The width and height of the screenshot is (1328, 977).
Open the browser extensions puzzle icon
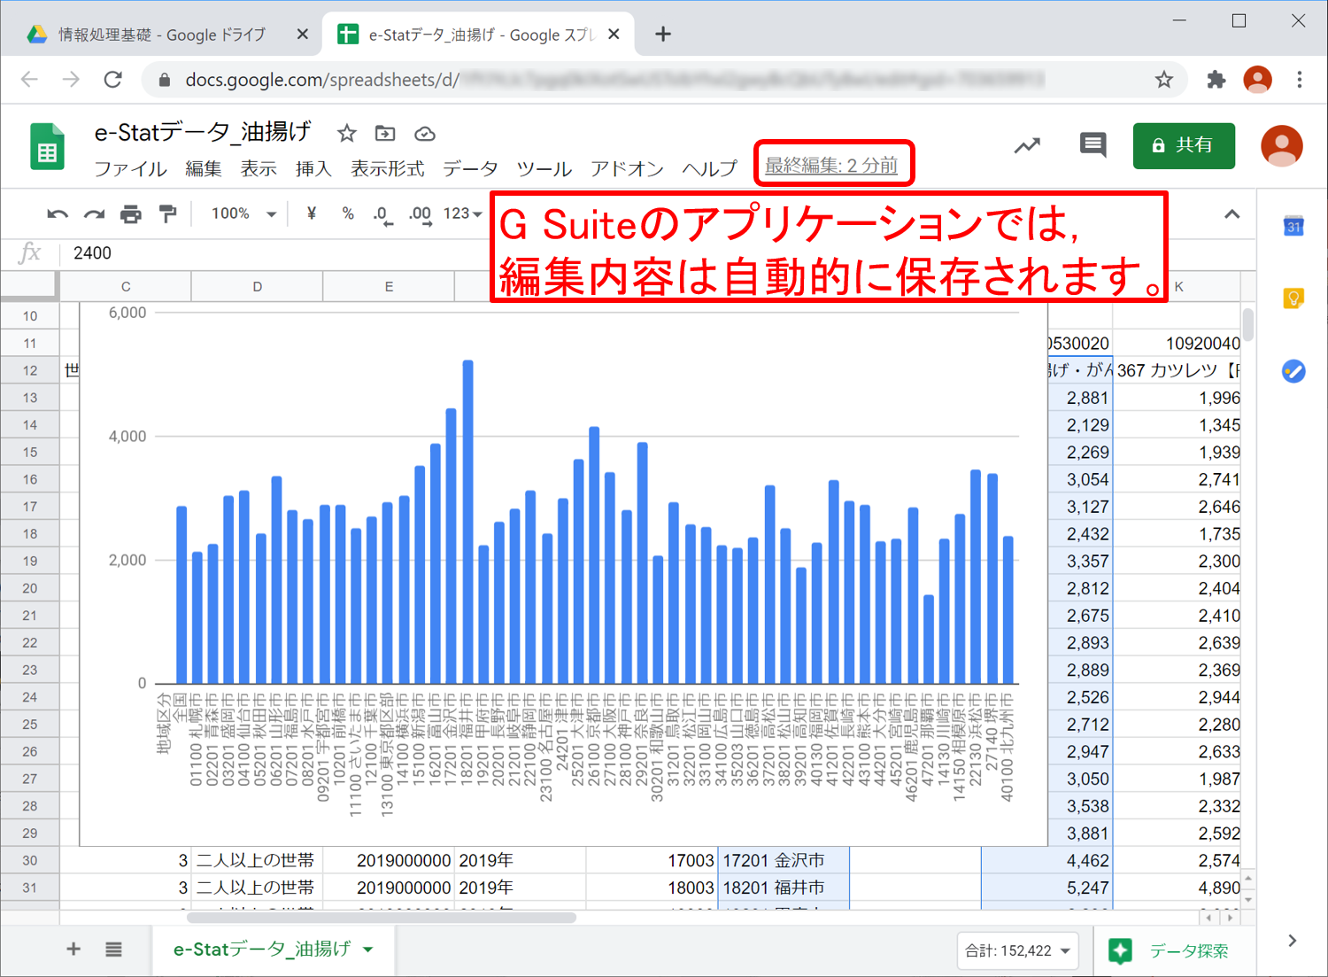coord(1216,80)
